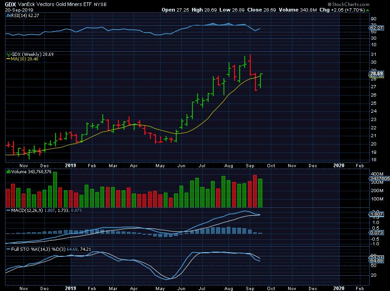This screenshot has width=390, height=291.
Task: Click the Oct label on the bottom date axis
Action: point(271,289)
